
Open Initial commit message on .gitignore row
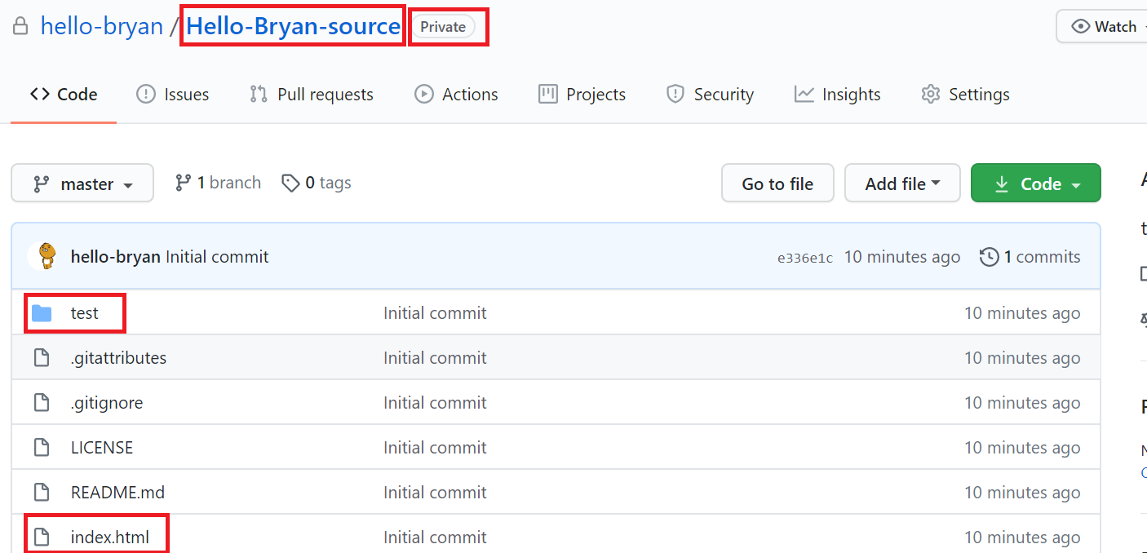coord(435,403)
